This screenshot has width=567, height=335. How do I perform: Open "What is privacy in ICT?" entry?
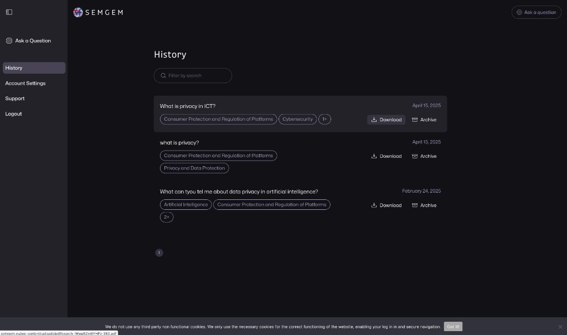coord(188,106)
